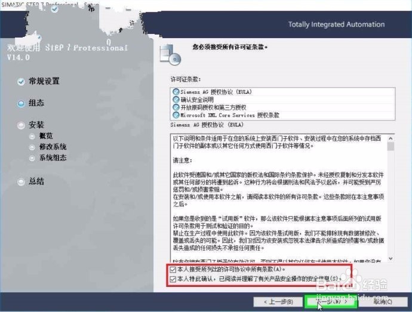This screenshot has height=312, width=412.
Task: Go back with the 上一步(B) button
Action: 278,302
